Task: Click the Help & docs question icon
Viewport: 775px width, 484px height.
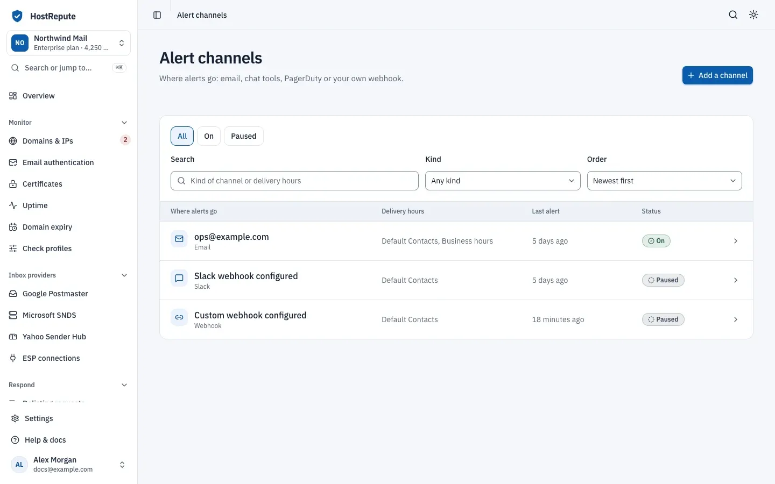Action: [x=15, y=440]
